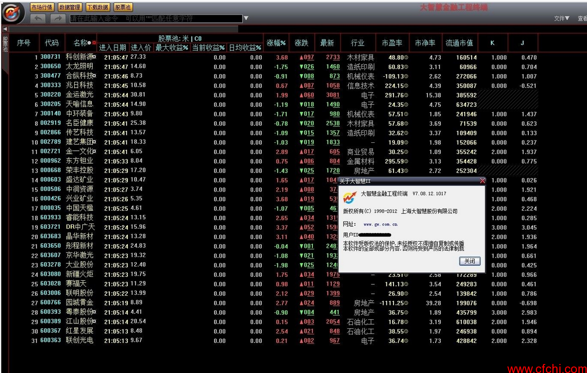Viewport: 587px width, 373px height.
Task: Click the down arrow change value for 300650
Action: coord(307,67)
